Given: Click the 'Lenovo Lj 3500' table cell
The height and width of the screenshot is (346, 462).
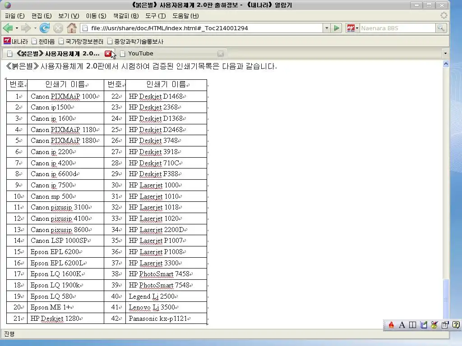Looking at the screenshot, I should click(166, 307).
